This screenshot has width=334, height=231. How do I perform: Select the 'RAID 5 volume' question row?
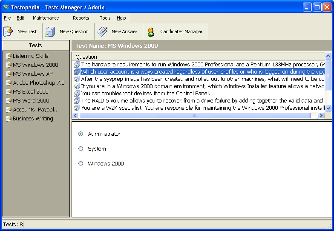tap(199, 100)
